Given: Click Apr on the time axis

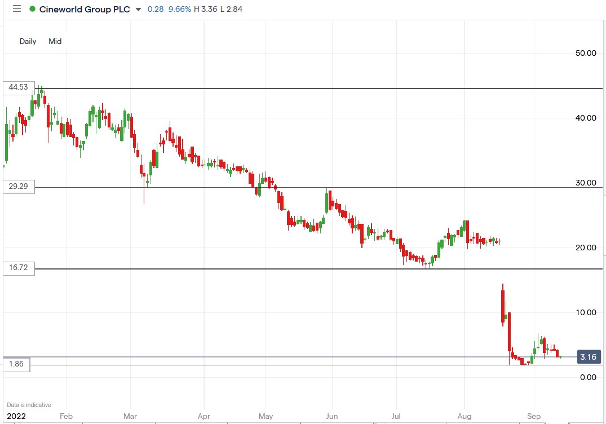Looking at the screenshot, I should click(204, 416).
